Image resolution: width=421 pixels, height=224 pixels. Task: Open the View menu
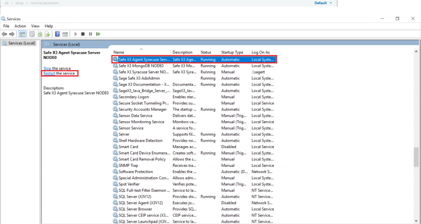(x=35, y=26)
